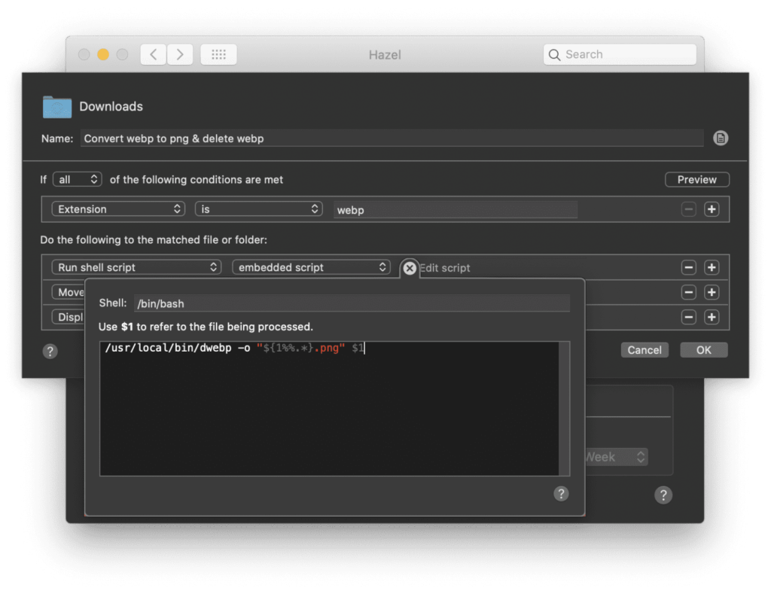Viewport: 771px width, 594px height.
Task: Add action after Run shell script row
Action: 712,267
